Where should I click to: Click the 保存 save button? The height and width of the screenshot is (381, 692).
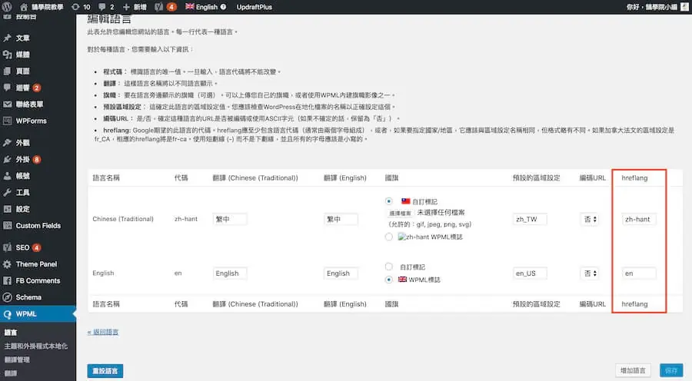tap(671, 370)
